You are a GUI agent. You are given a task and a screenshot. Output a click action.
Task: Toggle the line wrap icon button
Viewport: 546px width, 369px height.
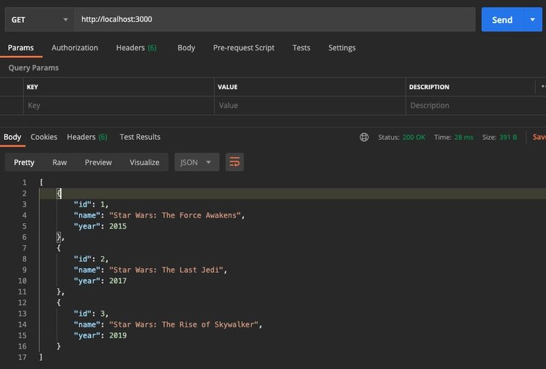(234, 162)
